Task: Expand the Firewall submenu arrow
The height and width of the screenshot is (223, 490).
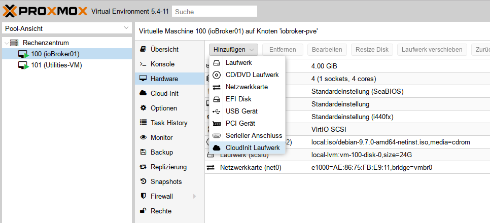Action: coord(194,196)
